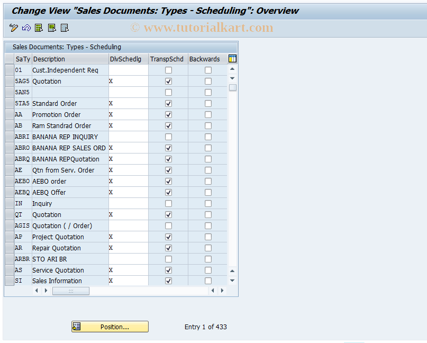Click the scroll-up triangle above the table scrollbar
Viewport: 427px width, 343px height.
click(232, 69)
